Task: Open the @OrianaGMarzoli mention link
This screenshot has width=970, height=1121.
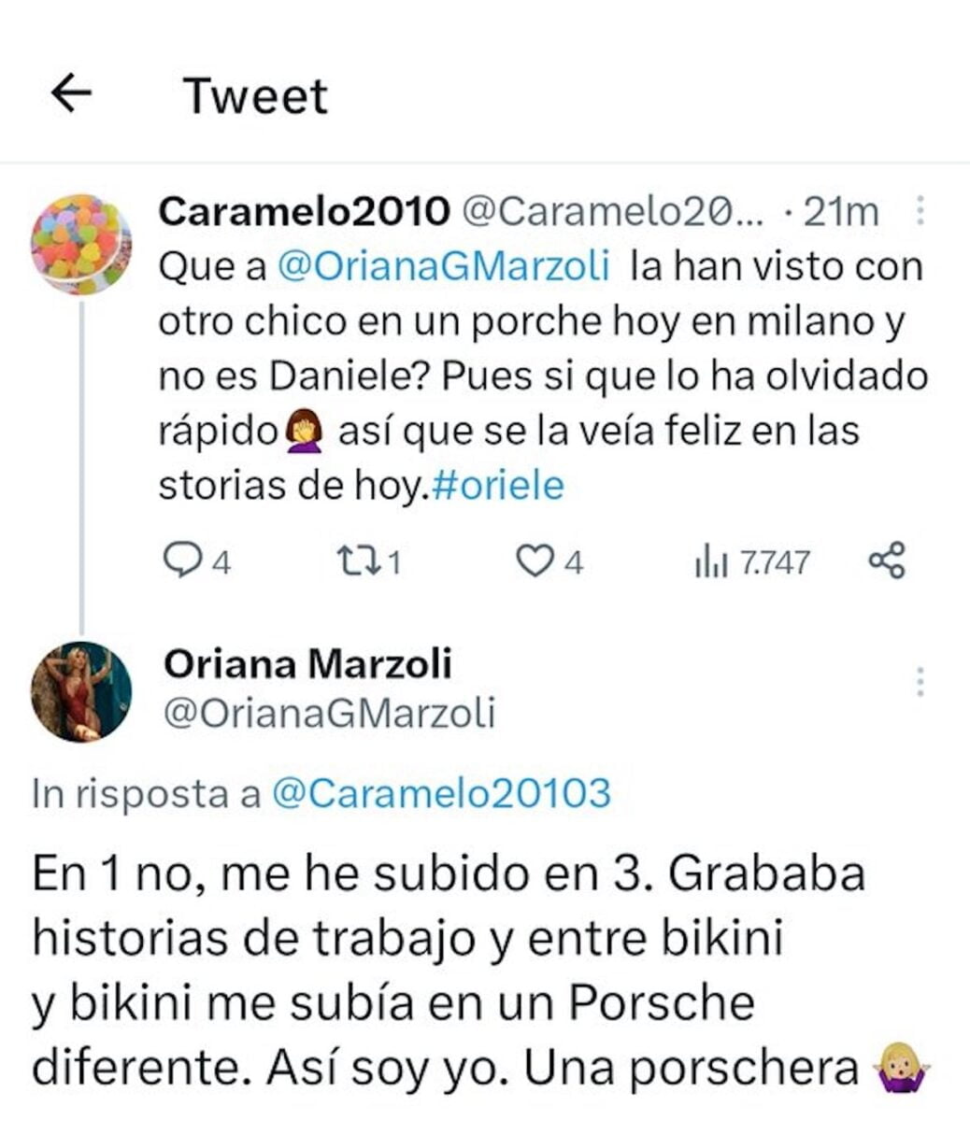Action: [x=444, y=266]
